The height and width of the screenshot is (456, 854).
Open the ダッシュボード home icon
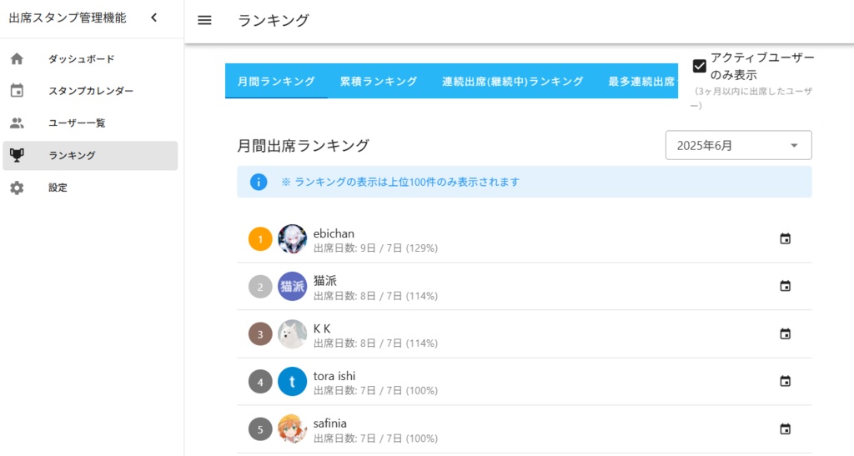pos(17,59)
